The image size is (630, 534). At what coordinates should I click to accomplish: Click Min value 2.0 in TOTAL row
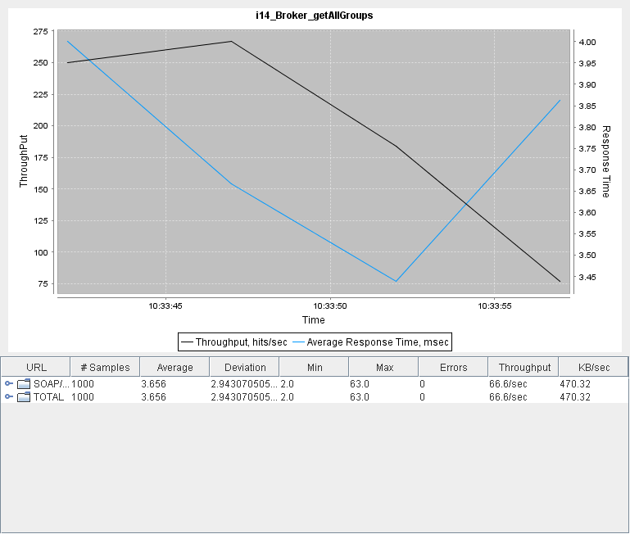pyautogui.click(x=288, y=397)
